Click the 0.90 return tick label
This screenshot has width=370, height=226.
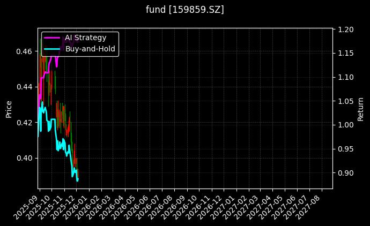coord(346,173)
